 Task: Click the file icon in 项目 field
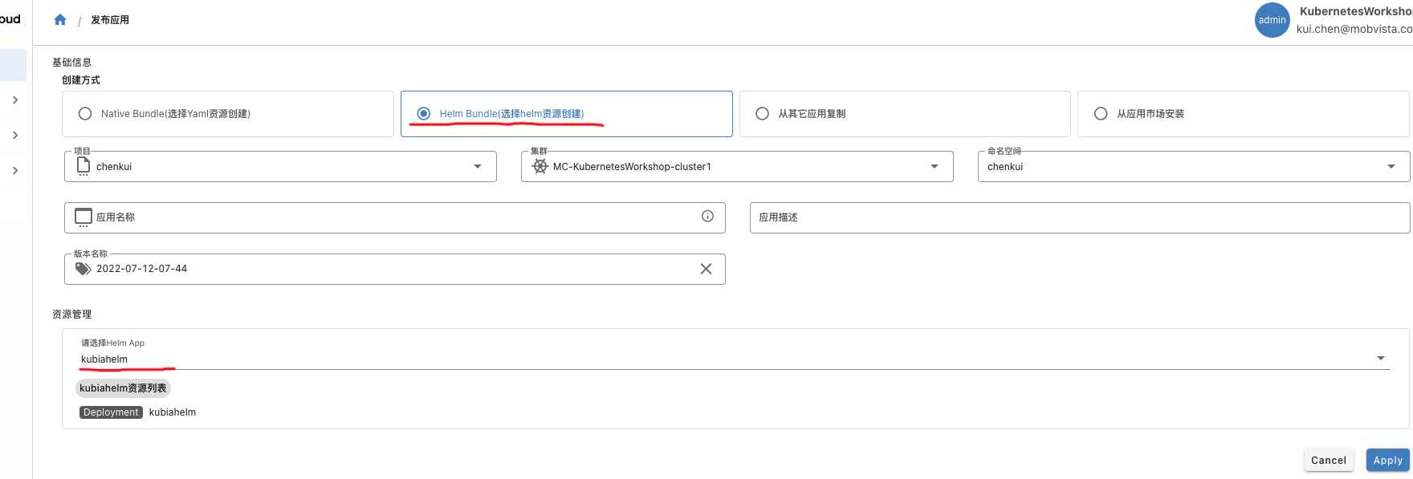[x=83, y=166]
